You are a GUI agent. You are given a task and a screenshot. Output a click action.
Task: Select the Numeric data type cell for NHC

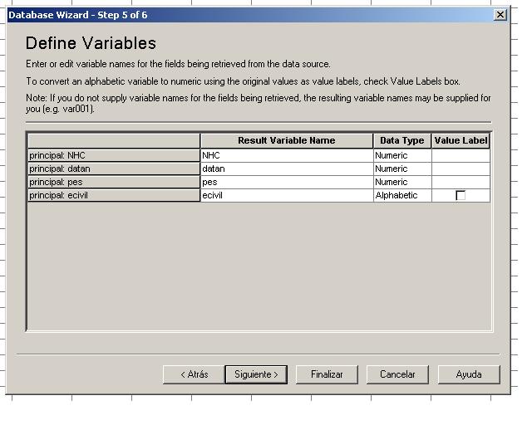pos(402,155)
